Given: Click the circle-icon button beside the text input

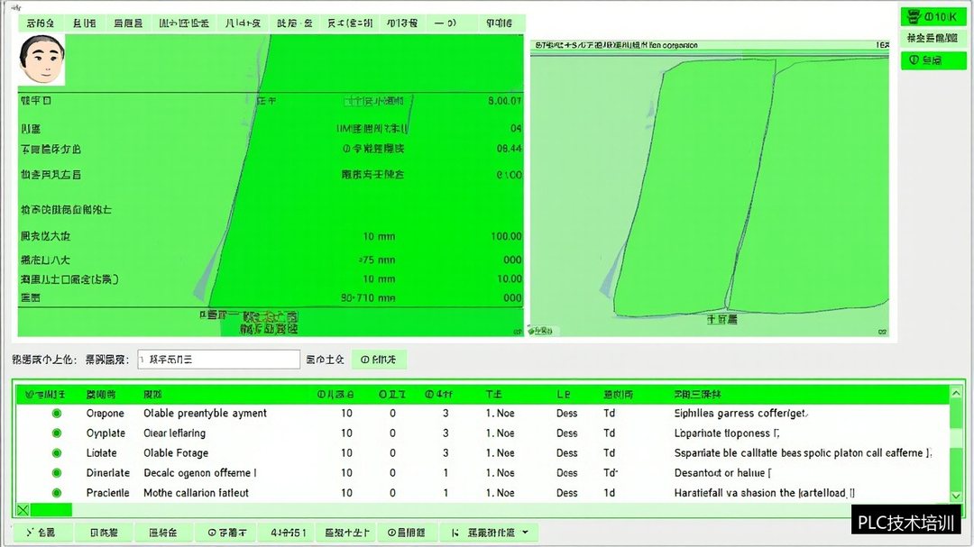Looking at the screenshot, I should [379, 360].
